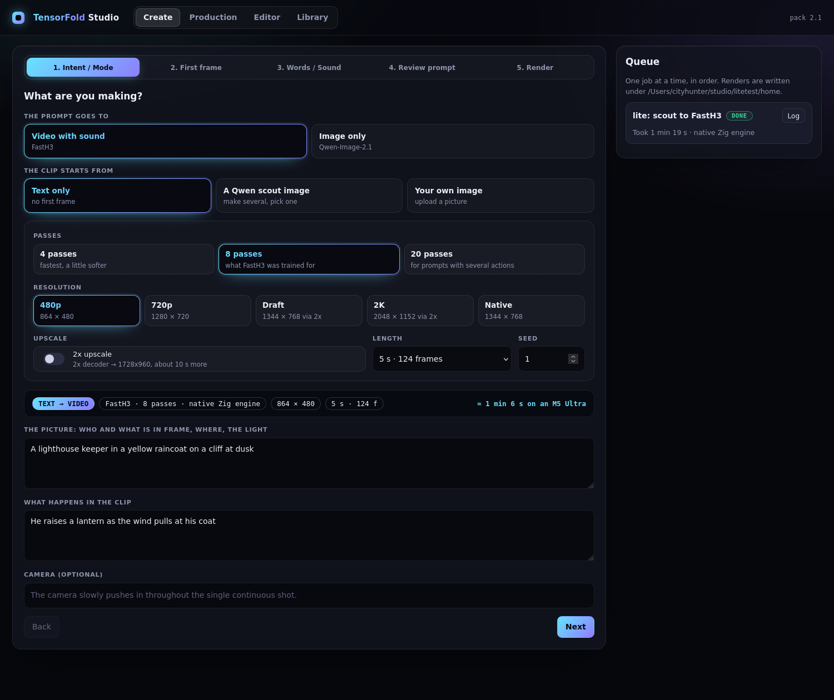Select 4 passes option
The image size is (834, 700).
[123, 259]
